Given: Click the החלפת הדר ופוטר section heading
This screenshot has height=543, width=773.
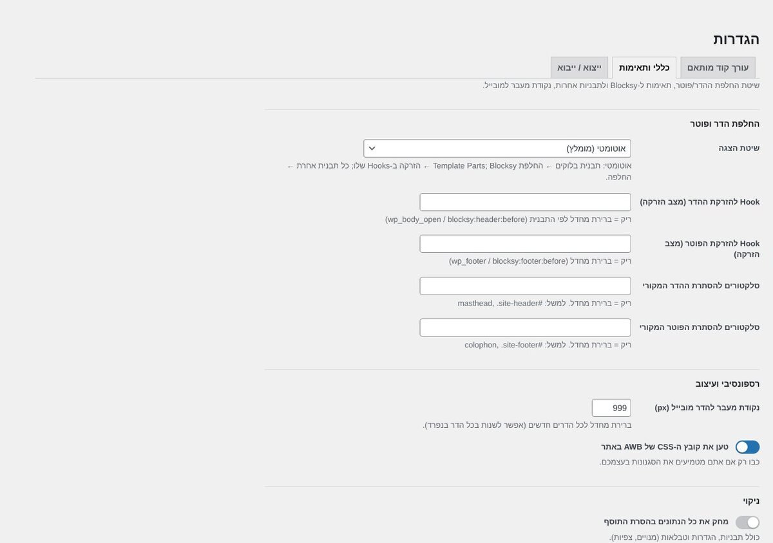Looking at the screenshot, I should tap(725, 124).
